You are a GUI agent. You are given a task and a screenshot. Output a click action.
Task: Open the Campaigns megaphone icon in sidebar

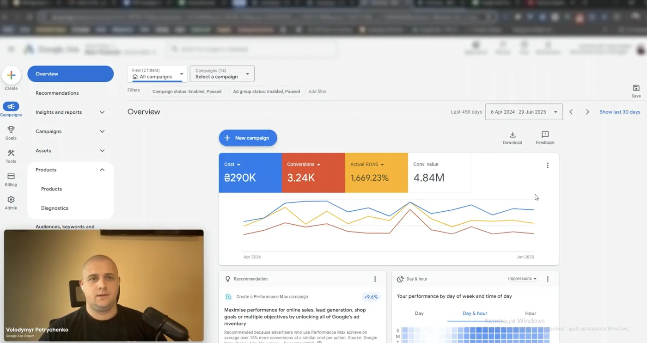pyautogui.click(x=11, y=106)
